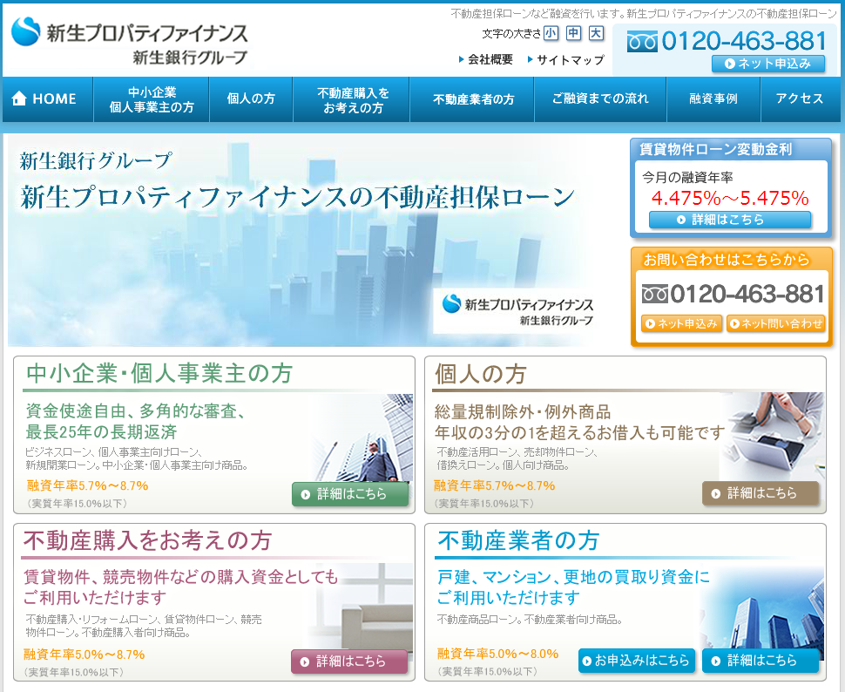This screenshot has width=845, height=692.
Task: Click the house icon beside HOME
Action: tap(19, 98)
